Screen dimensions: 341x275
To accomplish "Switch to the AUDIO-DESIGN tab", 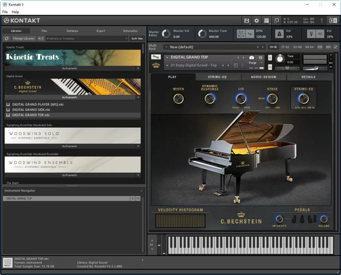I will 263,77.
